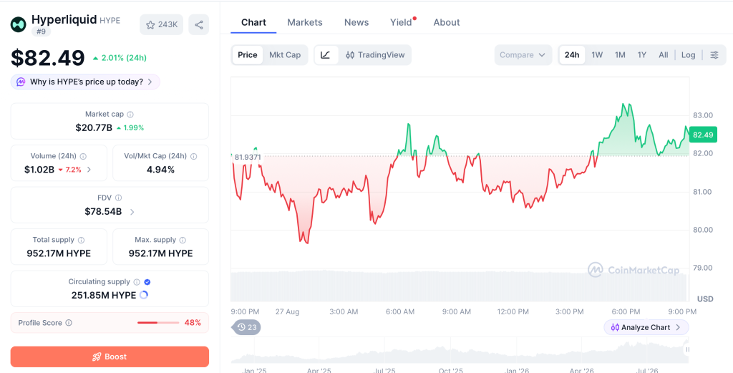
Task: Click the Hyperliquid coin logo icon
Action: pos(19,24)
